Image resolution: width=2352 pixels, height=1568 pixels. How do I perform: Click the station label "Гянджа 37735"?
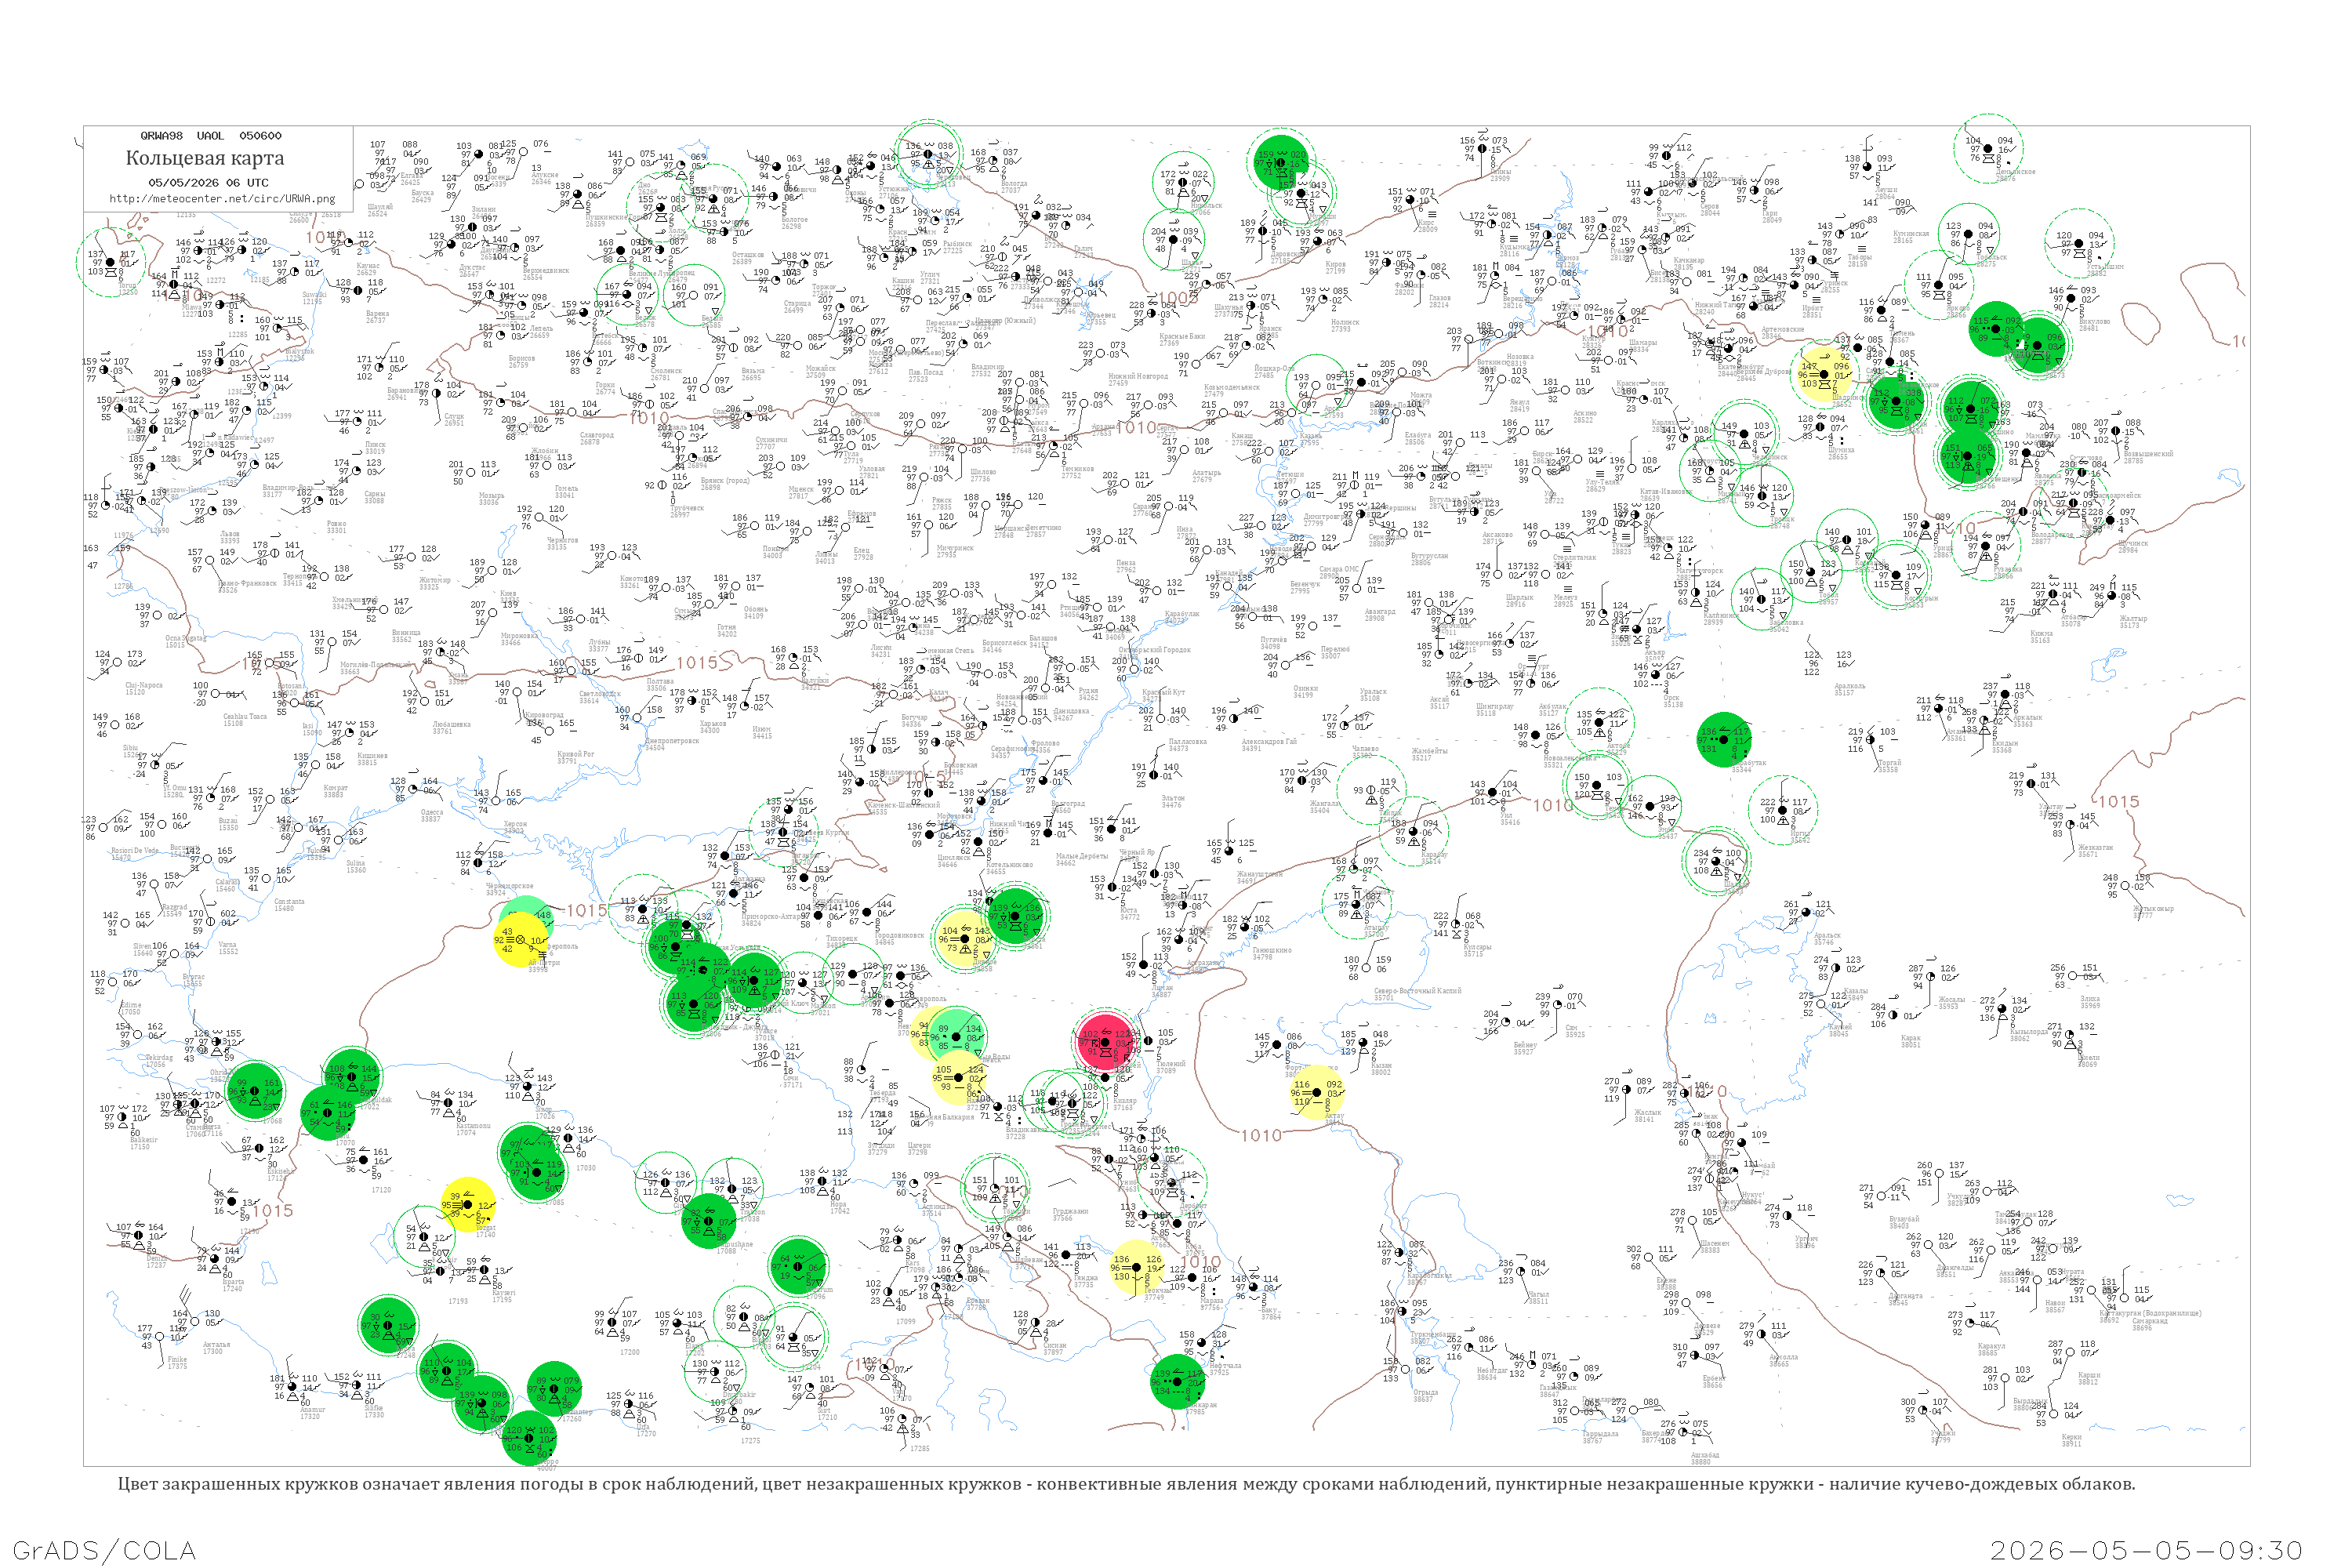point(1086,1281)
